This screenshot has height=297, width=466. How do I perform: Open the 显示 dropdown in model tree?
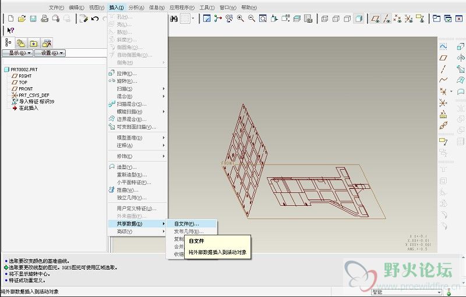click(x=17, y=53)
